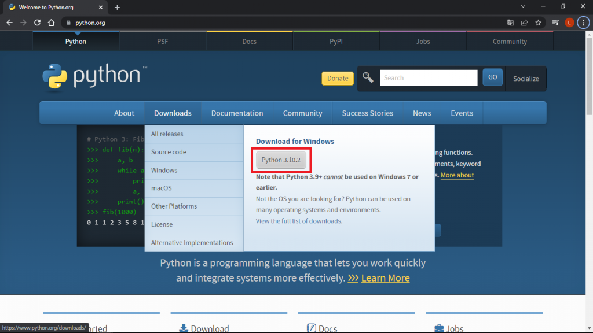Click the yellow Donate button
The image size is (593, 333).
(337, 77)
